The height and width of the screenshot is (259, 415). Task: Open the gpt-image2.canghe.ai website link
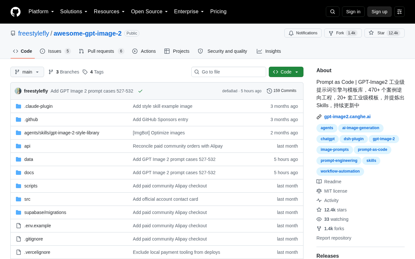(x=347, y=117)
